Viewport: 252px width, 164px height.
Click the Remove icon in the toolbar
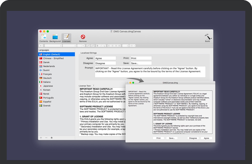click(x=83, y=38)
